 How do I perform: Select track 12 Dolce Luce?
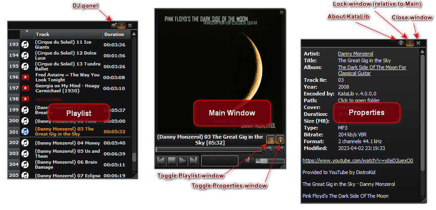(65, 55)
